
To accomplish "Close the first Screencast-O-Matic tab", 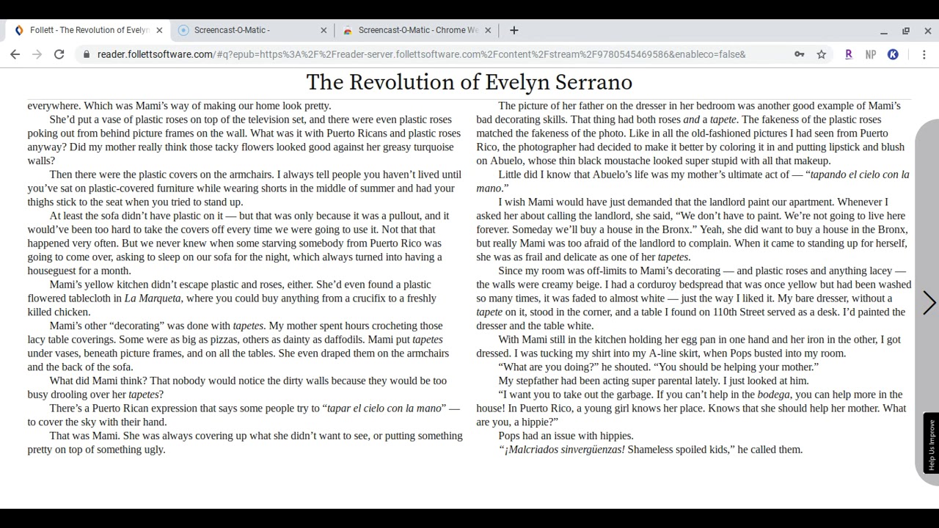I will pyautogui.click(x=324, y=30).
